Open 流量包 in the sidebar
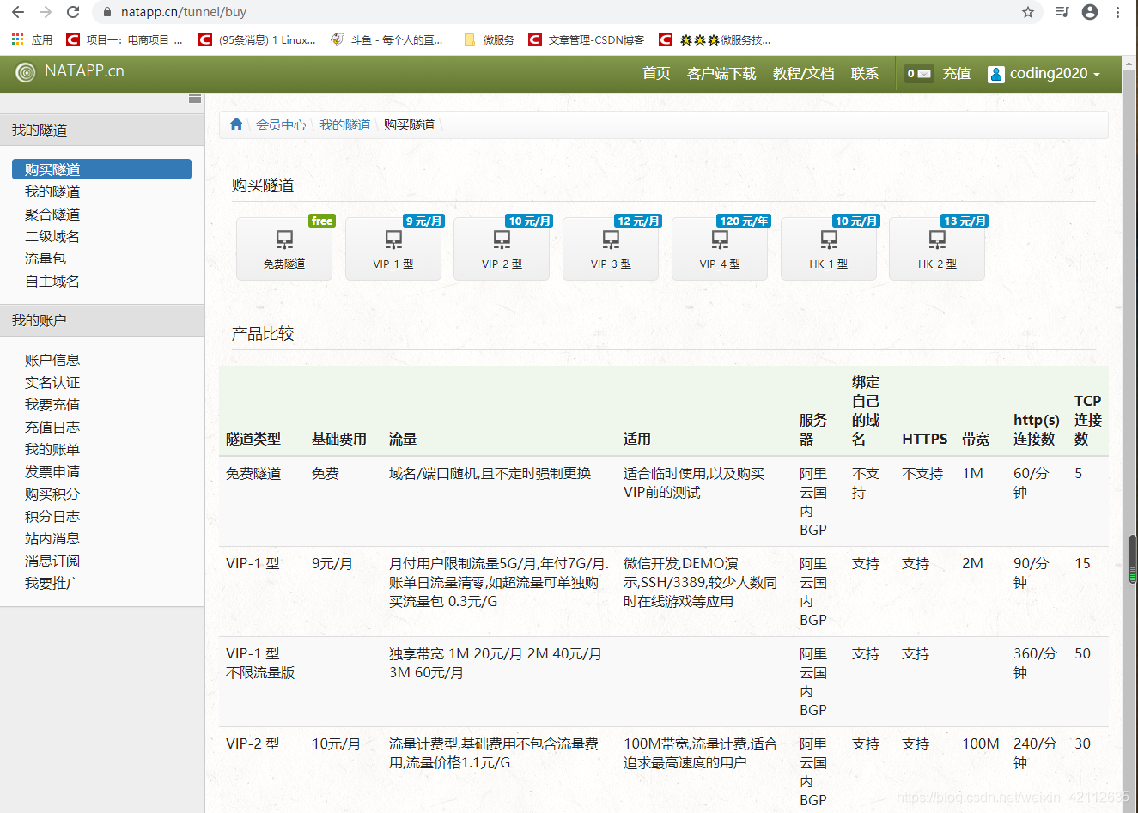 click(46, 258)
